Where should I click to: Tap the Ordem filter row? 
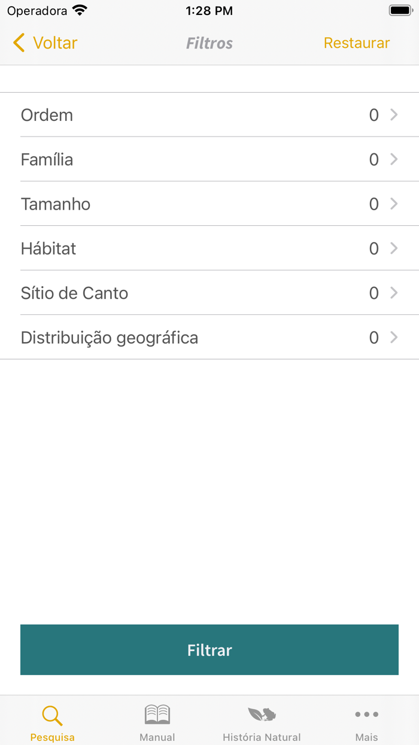point(209,115)
